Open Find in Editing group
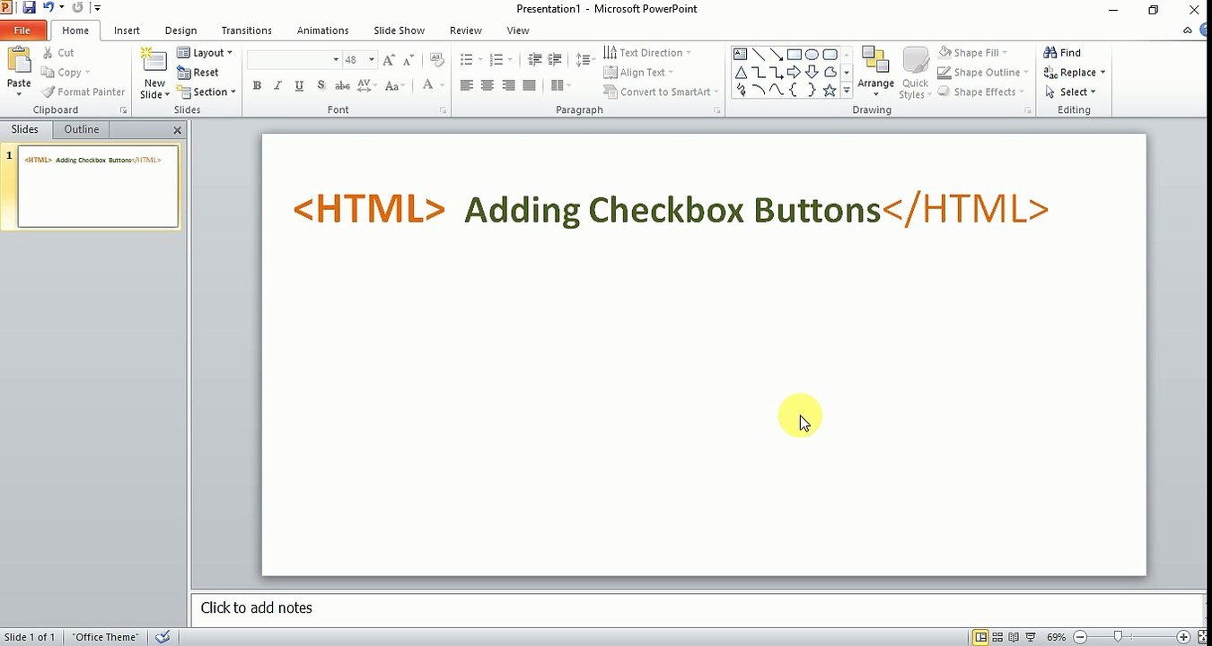The width and height of the screenshot is (1212, 646). [x=1062, y=53]
